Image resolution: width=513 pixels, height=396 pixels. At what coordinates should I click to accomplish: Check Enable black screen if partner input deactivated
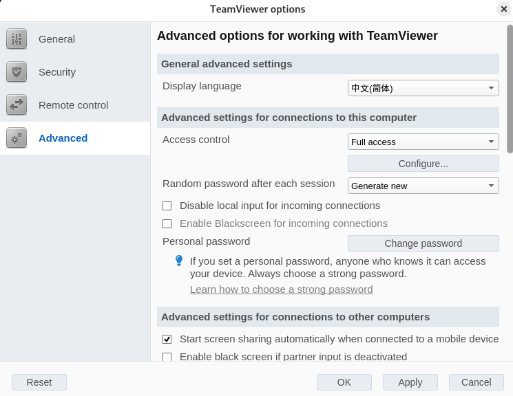click(167, 357)
